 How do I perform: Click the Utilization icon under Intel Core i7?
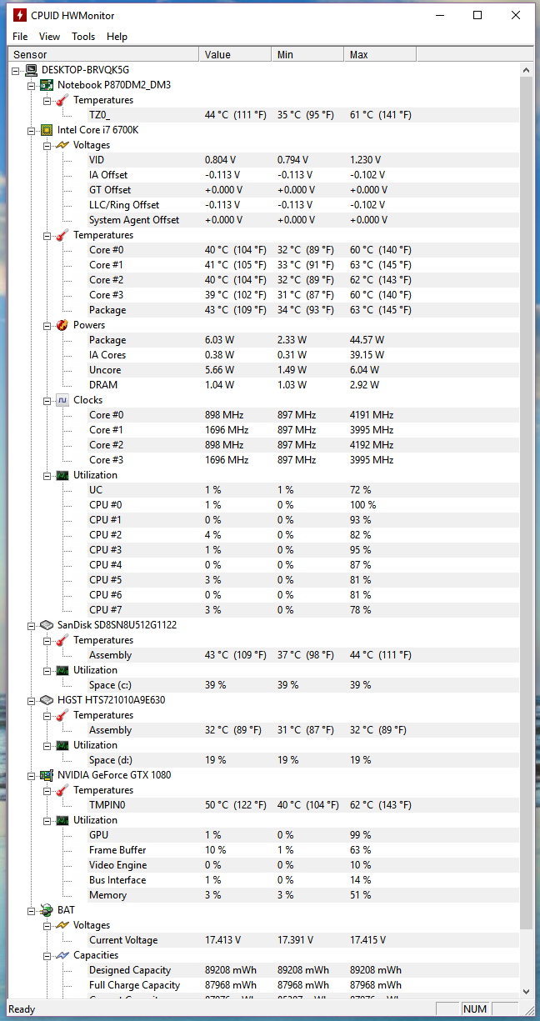tap(63, 475)
